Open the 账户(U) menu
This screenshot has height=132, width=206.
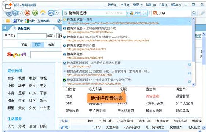(113, 5)
